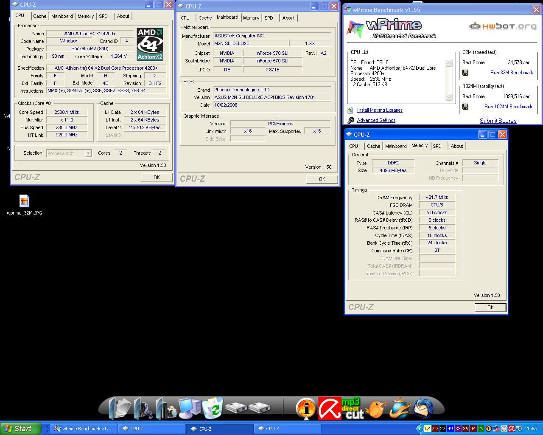Click the green 29 temperature tray icon
Viewport: 543px width, 435px height.
[x=481, y=429]
